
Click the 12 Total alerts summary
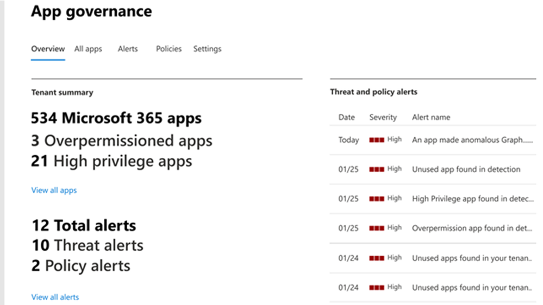tap(84, 225)
